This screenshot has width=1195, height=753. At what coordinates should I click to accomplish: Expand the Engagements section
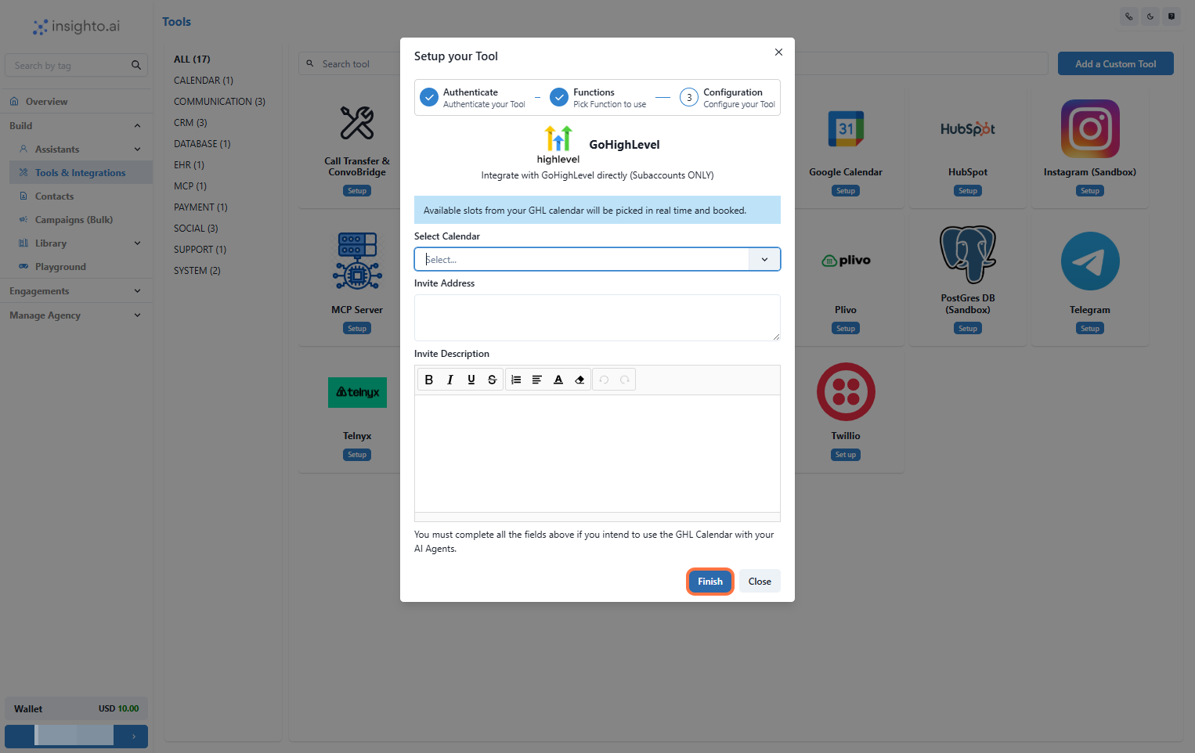click(138, 291)
